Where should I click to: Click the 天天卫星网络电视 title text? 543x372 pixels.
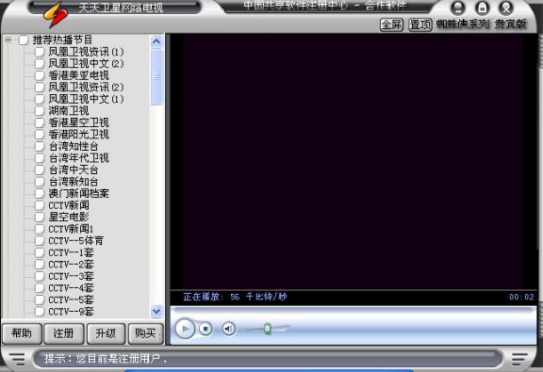tap(121, 8)
